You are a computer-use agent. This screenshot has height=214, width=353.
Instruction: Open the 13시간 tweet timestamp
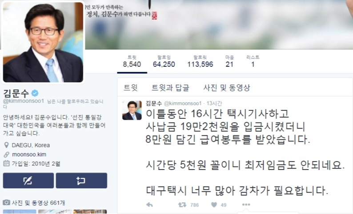coord(214,103)
